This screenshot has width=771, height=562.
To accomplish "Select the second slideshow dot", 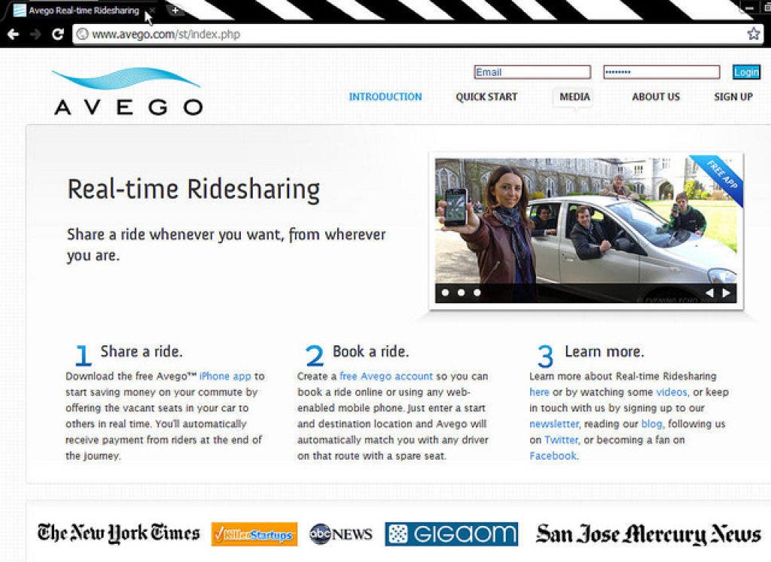I will point(462,293).
